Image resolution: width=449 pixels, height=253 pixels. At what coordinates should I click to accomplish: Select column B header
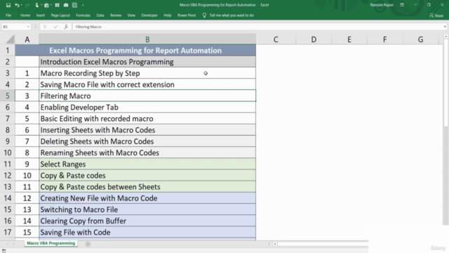click(147, 39)
